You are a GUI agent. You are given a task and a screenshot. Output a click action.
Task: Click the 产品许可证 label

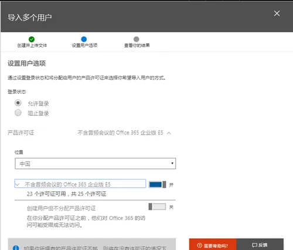(x=21, y=133)
